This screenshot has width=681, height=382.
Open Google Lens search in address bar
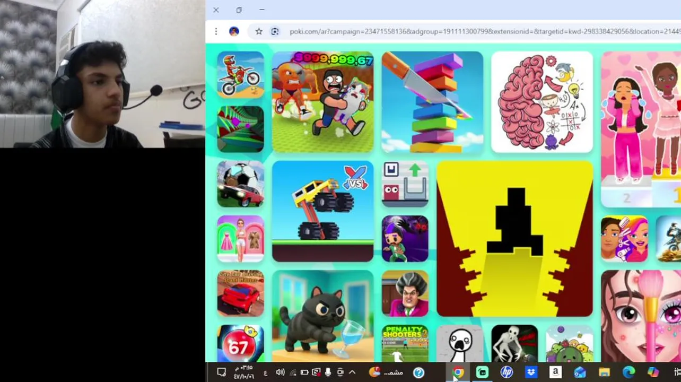coord(275,31)
